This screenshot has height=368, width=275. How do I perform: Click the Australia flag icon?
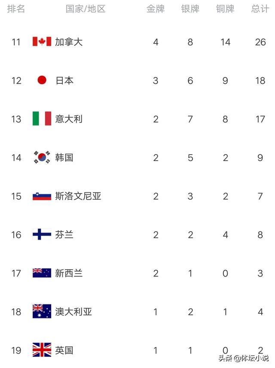coord(42,311)
